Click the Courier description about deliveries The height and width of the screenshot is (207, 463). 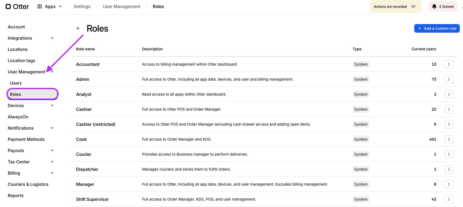tap(195, 154)
